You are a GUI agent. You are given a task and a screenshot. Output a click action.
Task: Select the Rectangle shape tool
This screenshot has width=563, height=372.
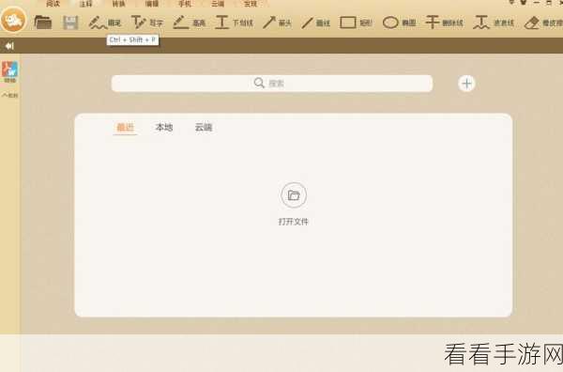356,23
